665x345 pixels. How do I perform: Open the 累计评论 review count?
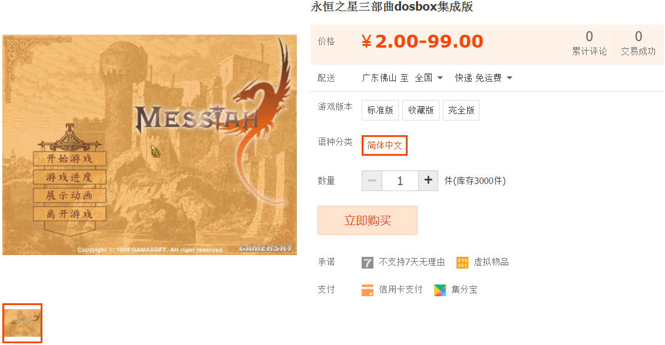[589, 43]
